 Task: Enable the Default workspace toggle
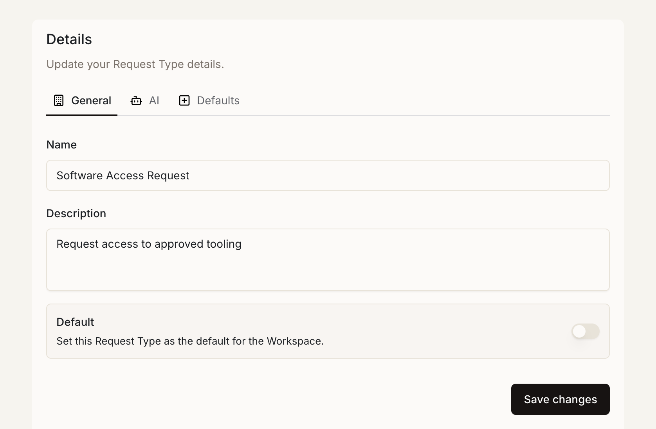click(585, 331)
